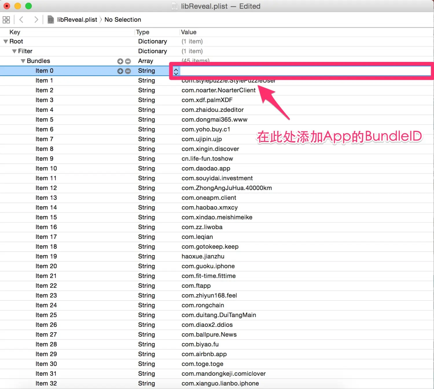
Task: Click the document icon in the title bar
Action: coord(175,6)
